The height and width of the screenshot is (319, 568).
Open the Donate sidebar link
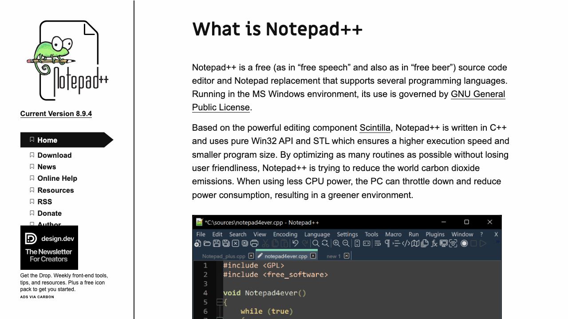[x=49, y=213]
